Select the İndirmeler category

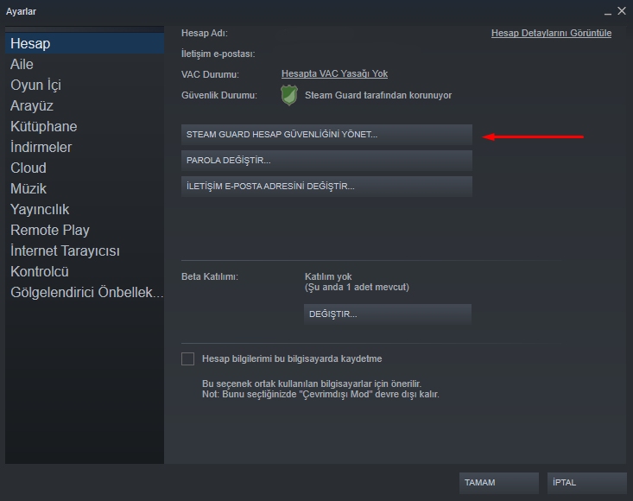pos(85,147)
